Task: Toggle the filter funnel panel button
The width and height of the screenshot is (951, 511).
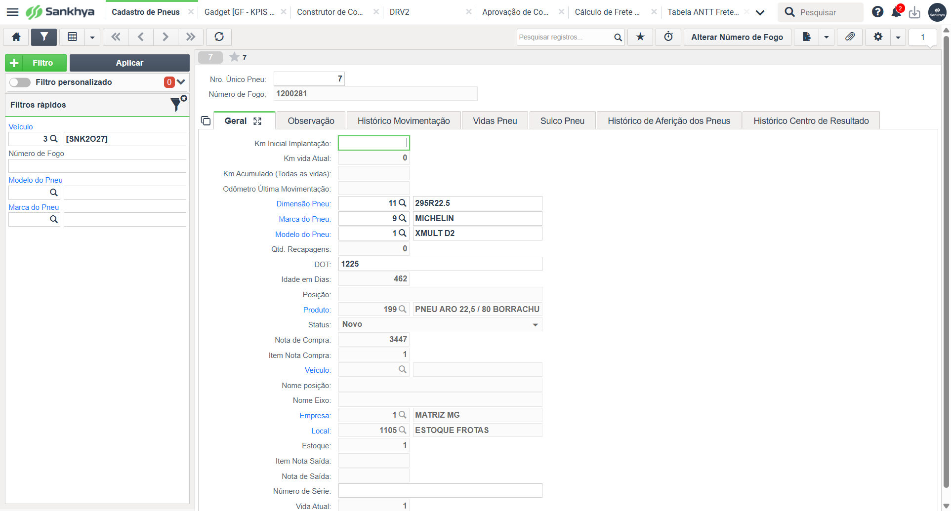Action: 44,37
